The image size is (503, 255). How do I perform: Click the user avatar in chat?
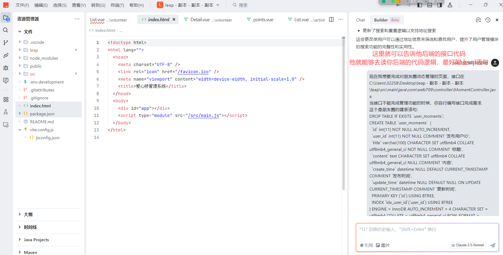(495, 63)
